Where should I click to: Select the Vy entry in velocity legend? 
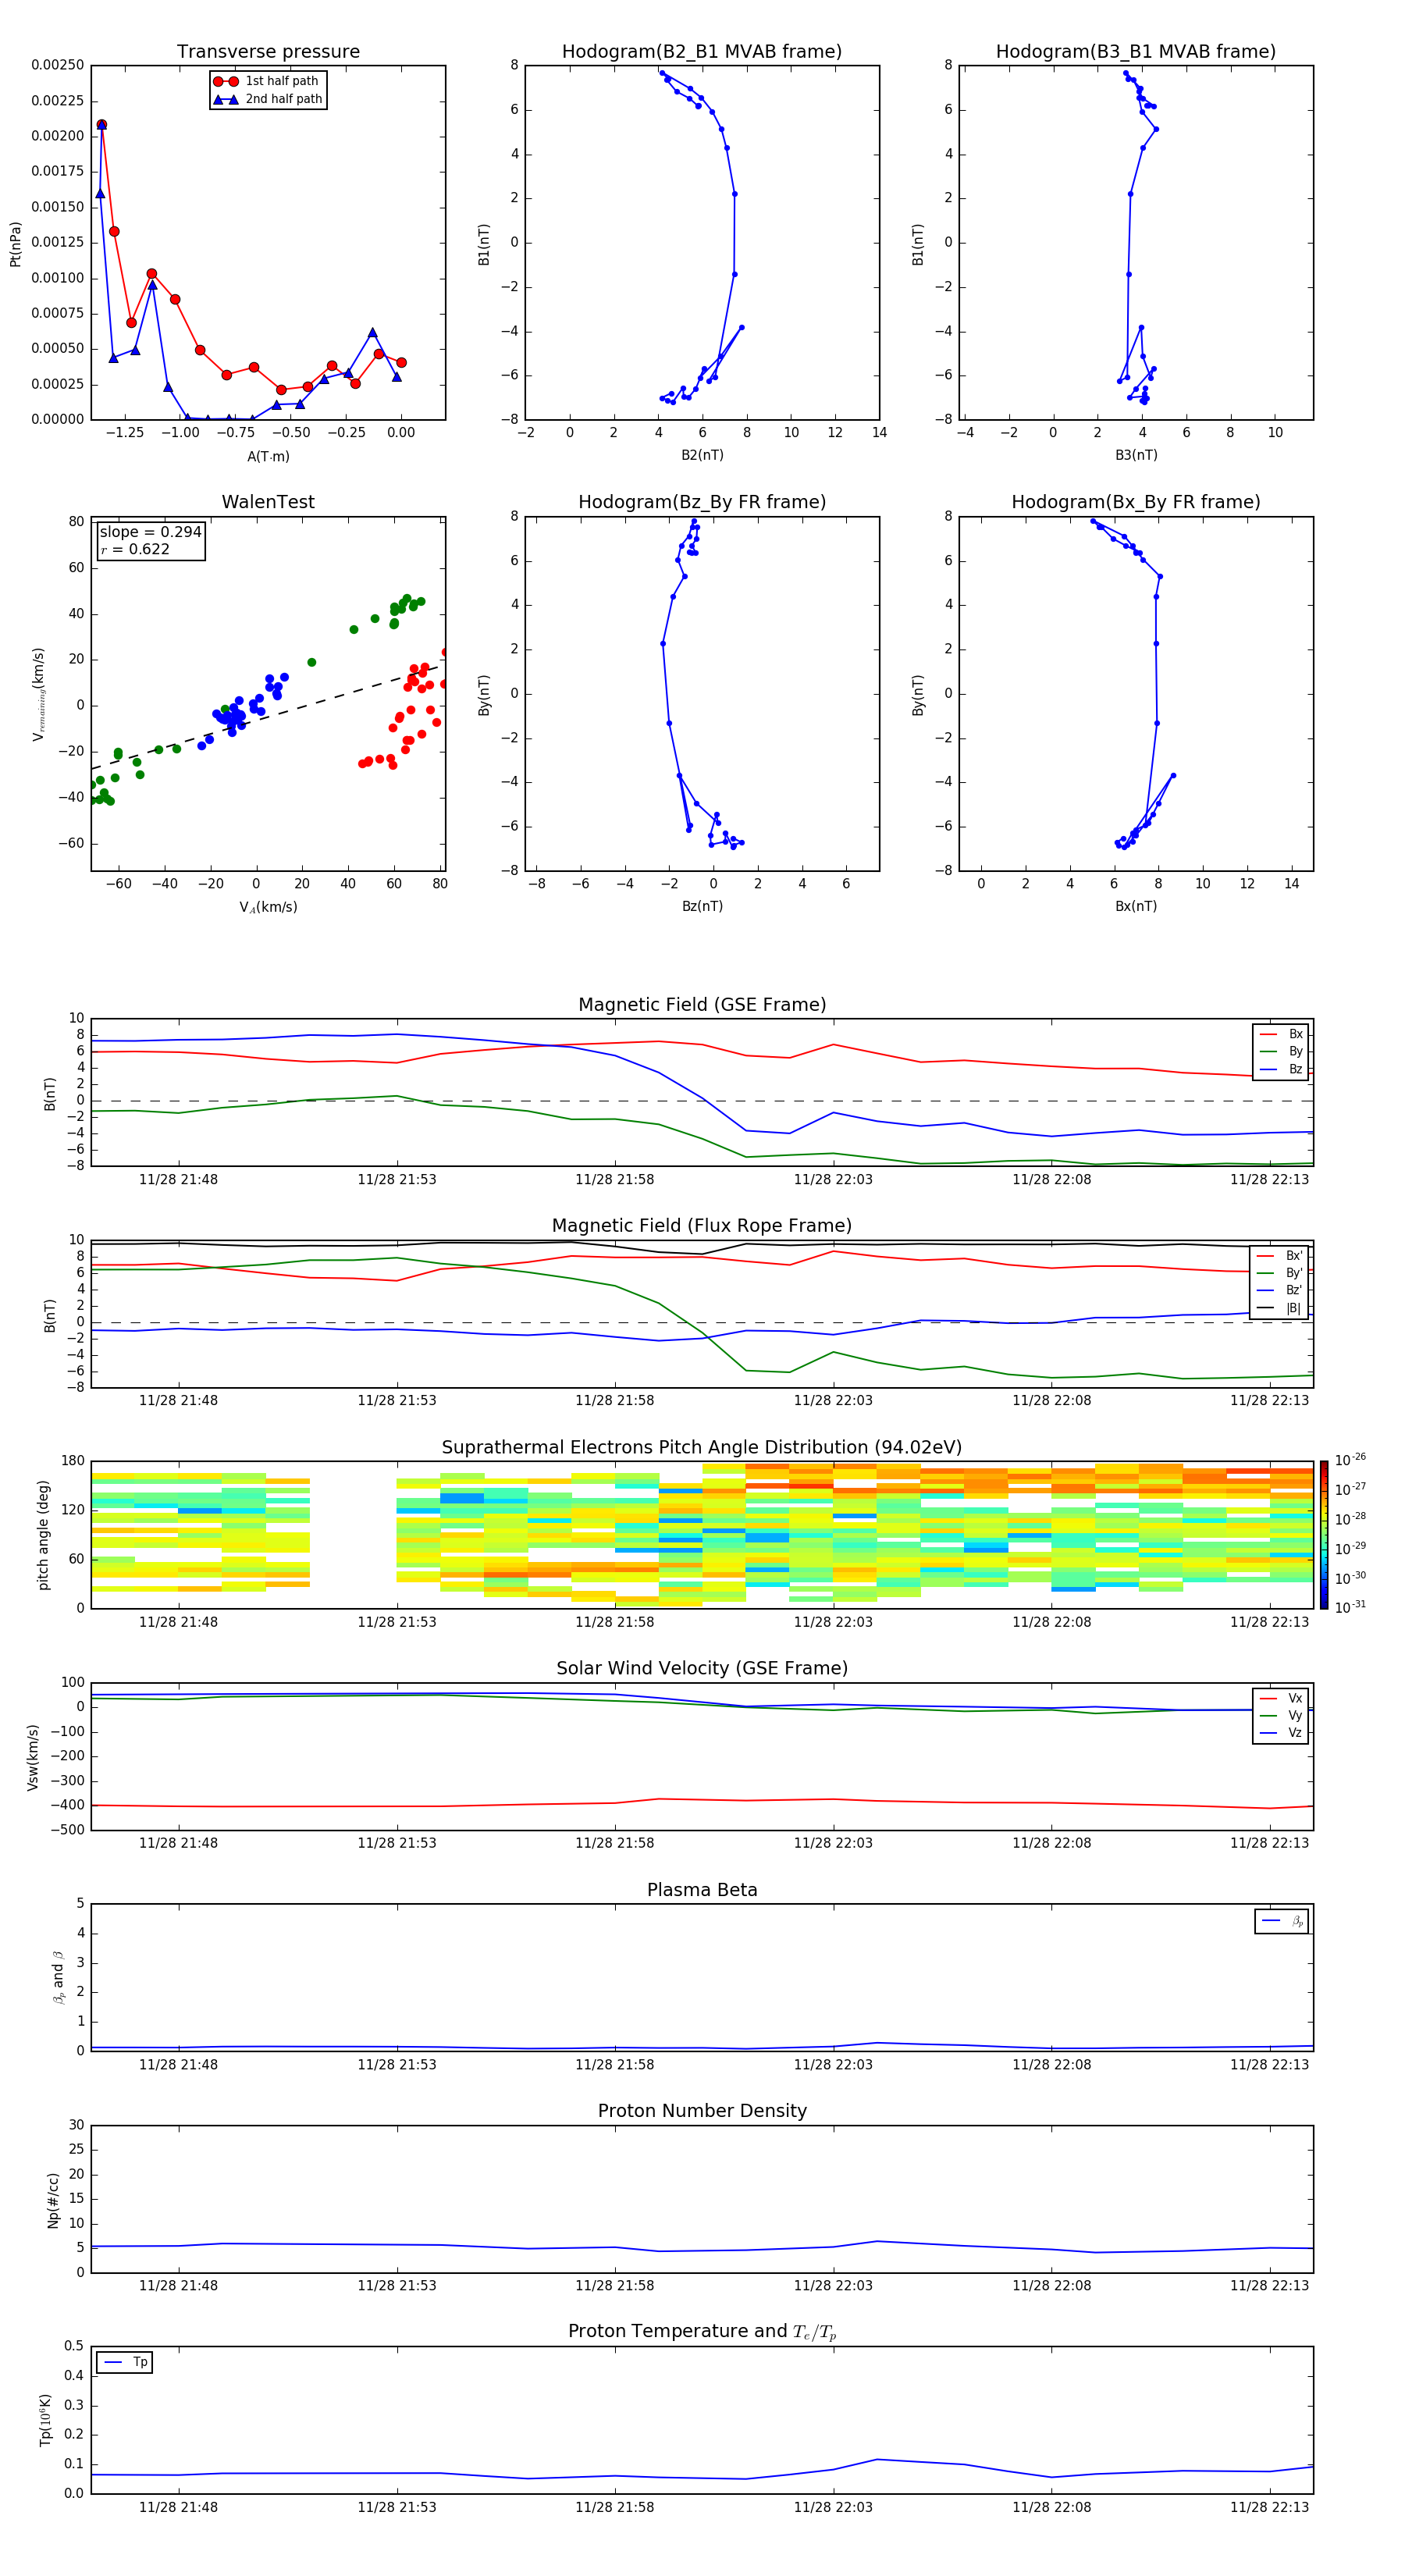(1281, 1715)
